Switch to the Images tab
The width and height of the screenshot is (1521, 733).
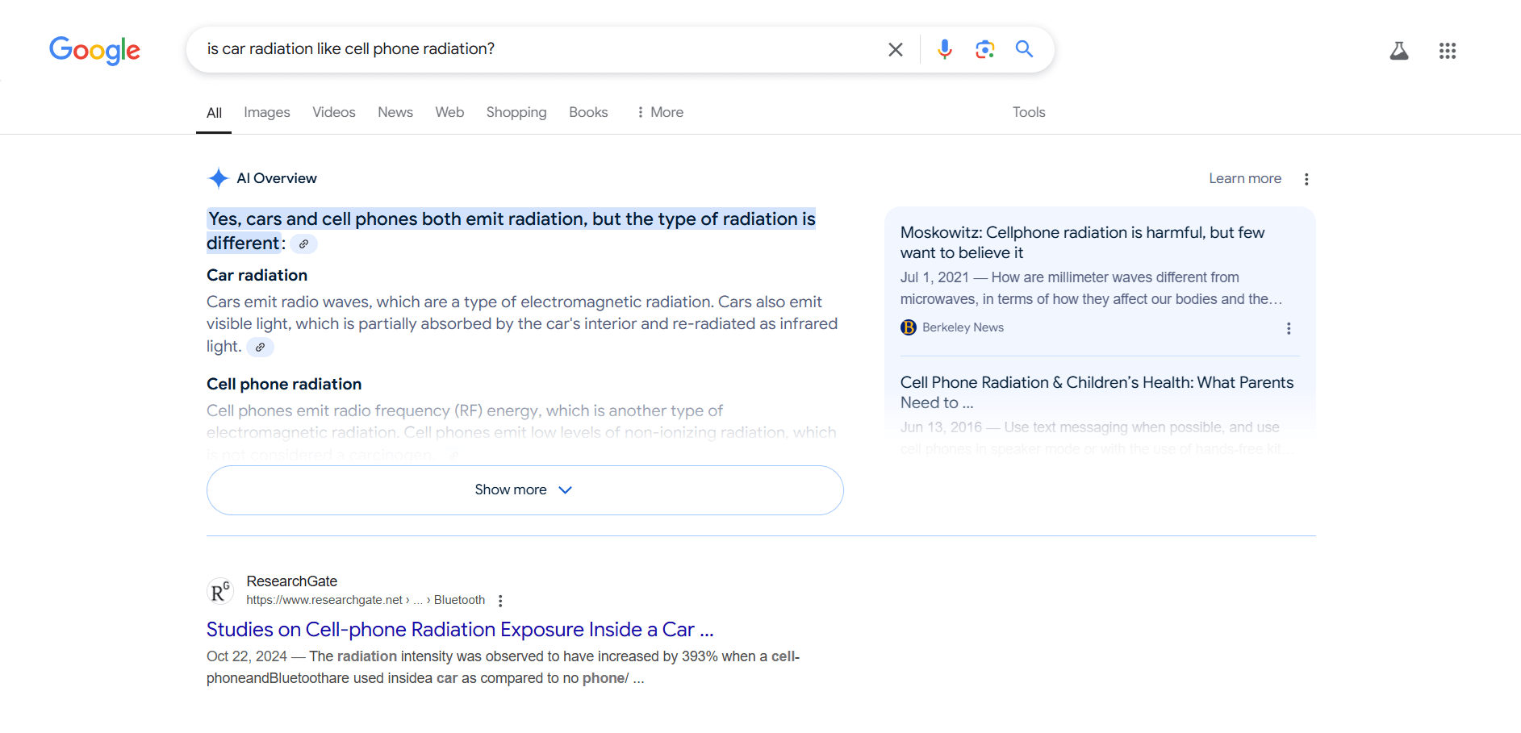pos(266,112)
